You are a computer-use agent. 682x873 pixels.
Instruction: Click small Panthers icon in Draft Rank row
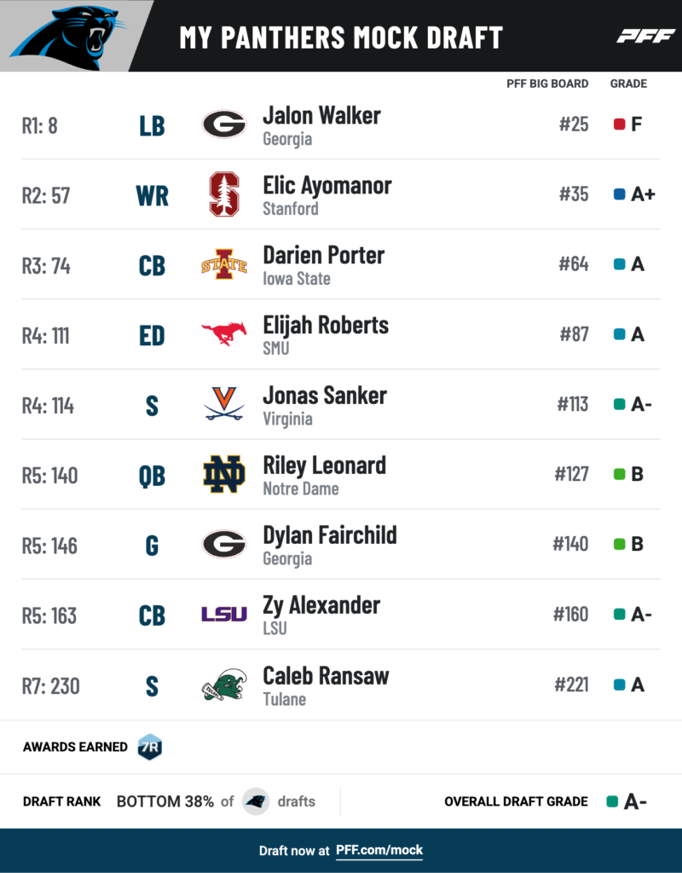coord(256,801)
